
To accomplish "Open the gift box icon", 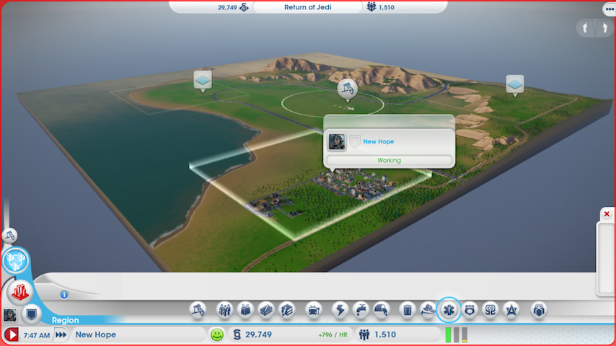I will click(539, 310).
